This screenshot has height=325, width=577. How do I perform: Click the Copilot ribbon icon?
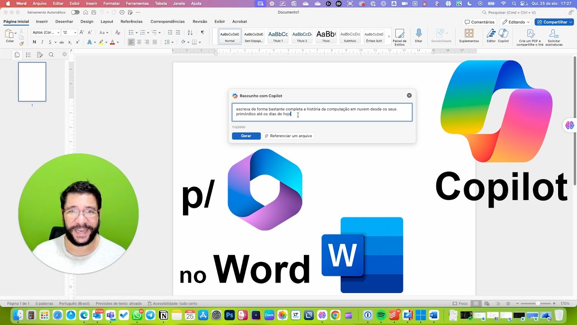503,36
